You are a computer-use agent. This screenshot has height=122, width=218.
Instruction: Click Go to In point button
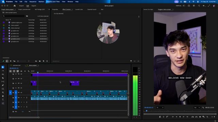(173, 117)
